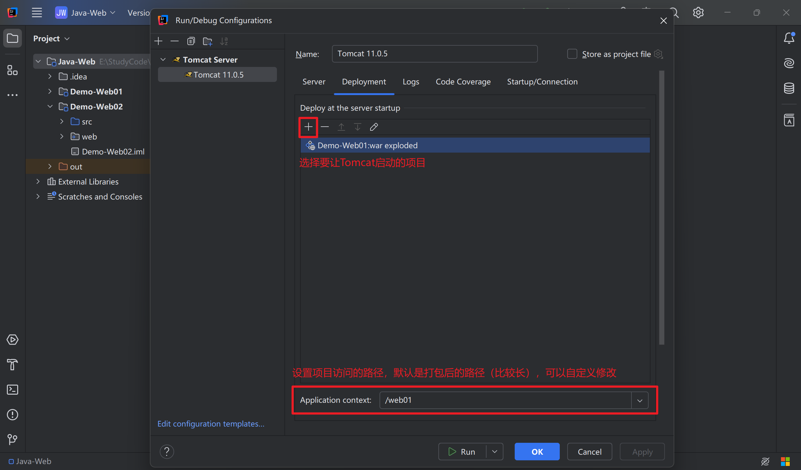Expand the .idea folder

click(50, 76)
